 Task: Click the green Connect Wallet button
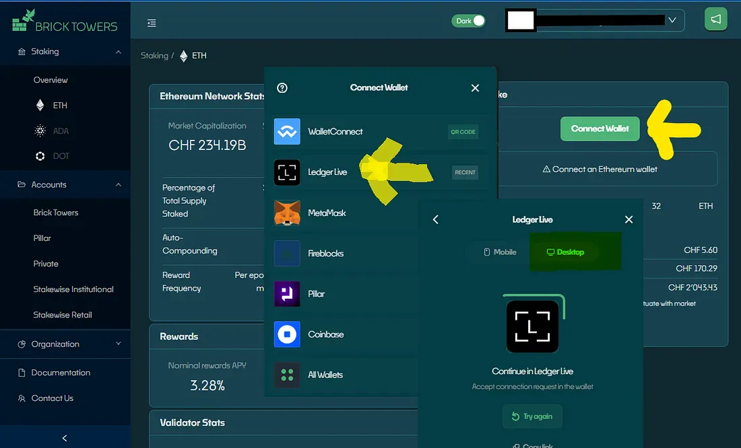pos(600,128)
